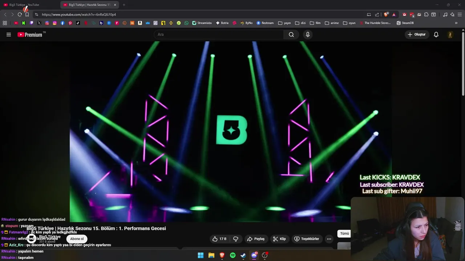Open The Humble Store bookmark
Screen dimensions: 465x261
375,23
